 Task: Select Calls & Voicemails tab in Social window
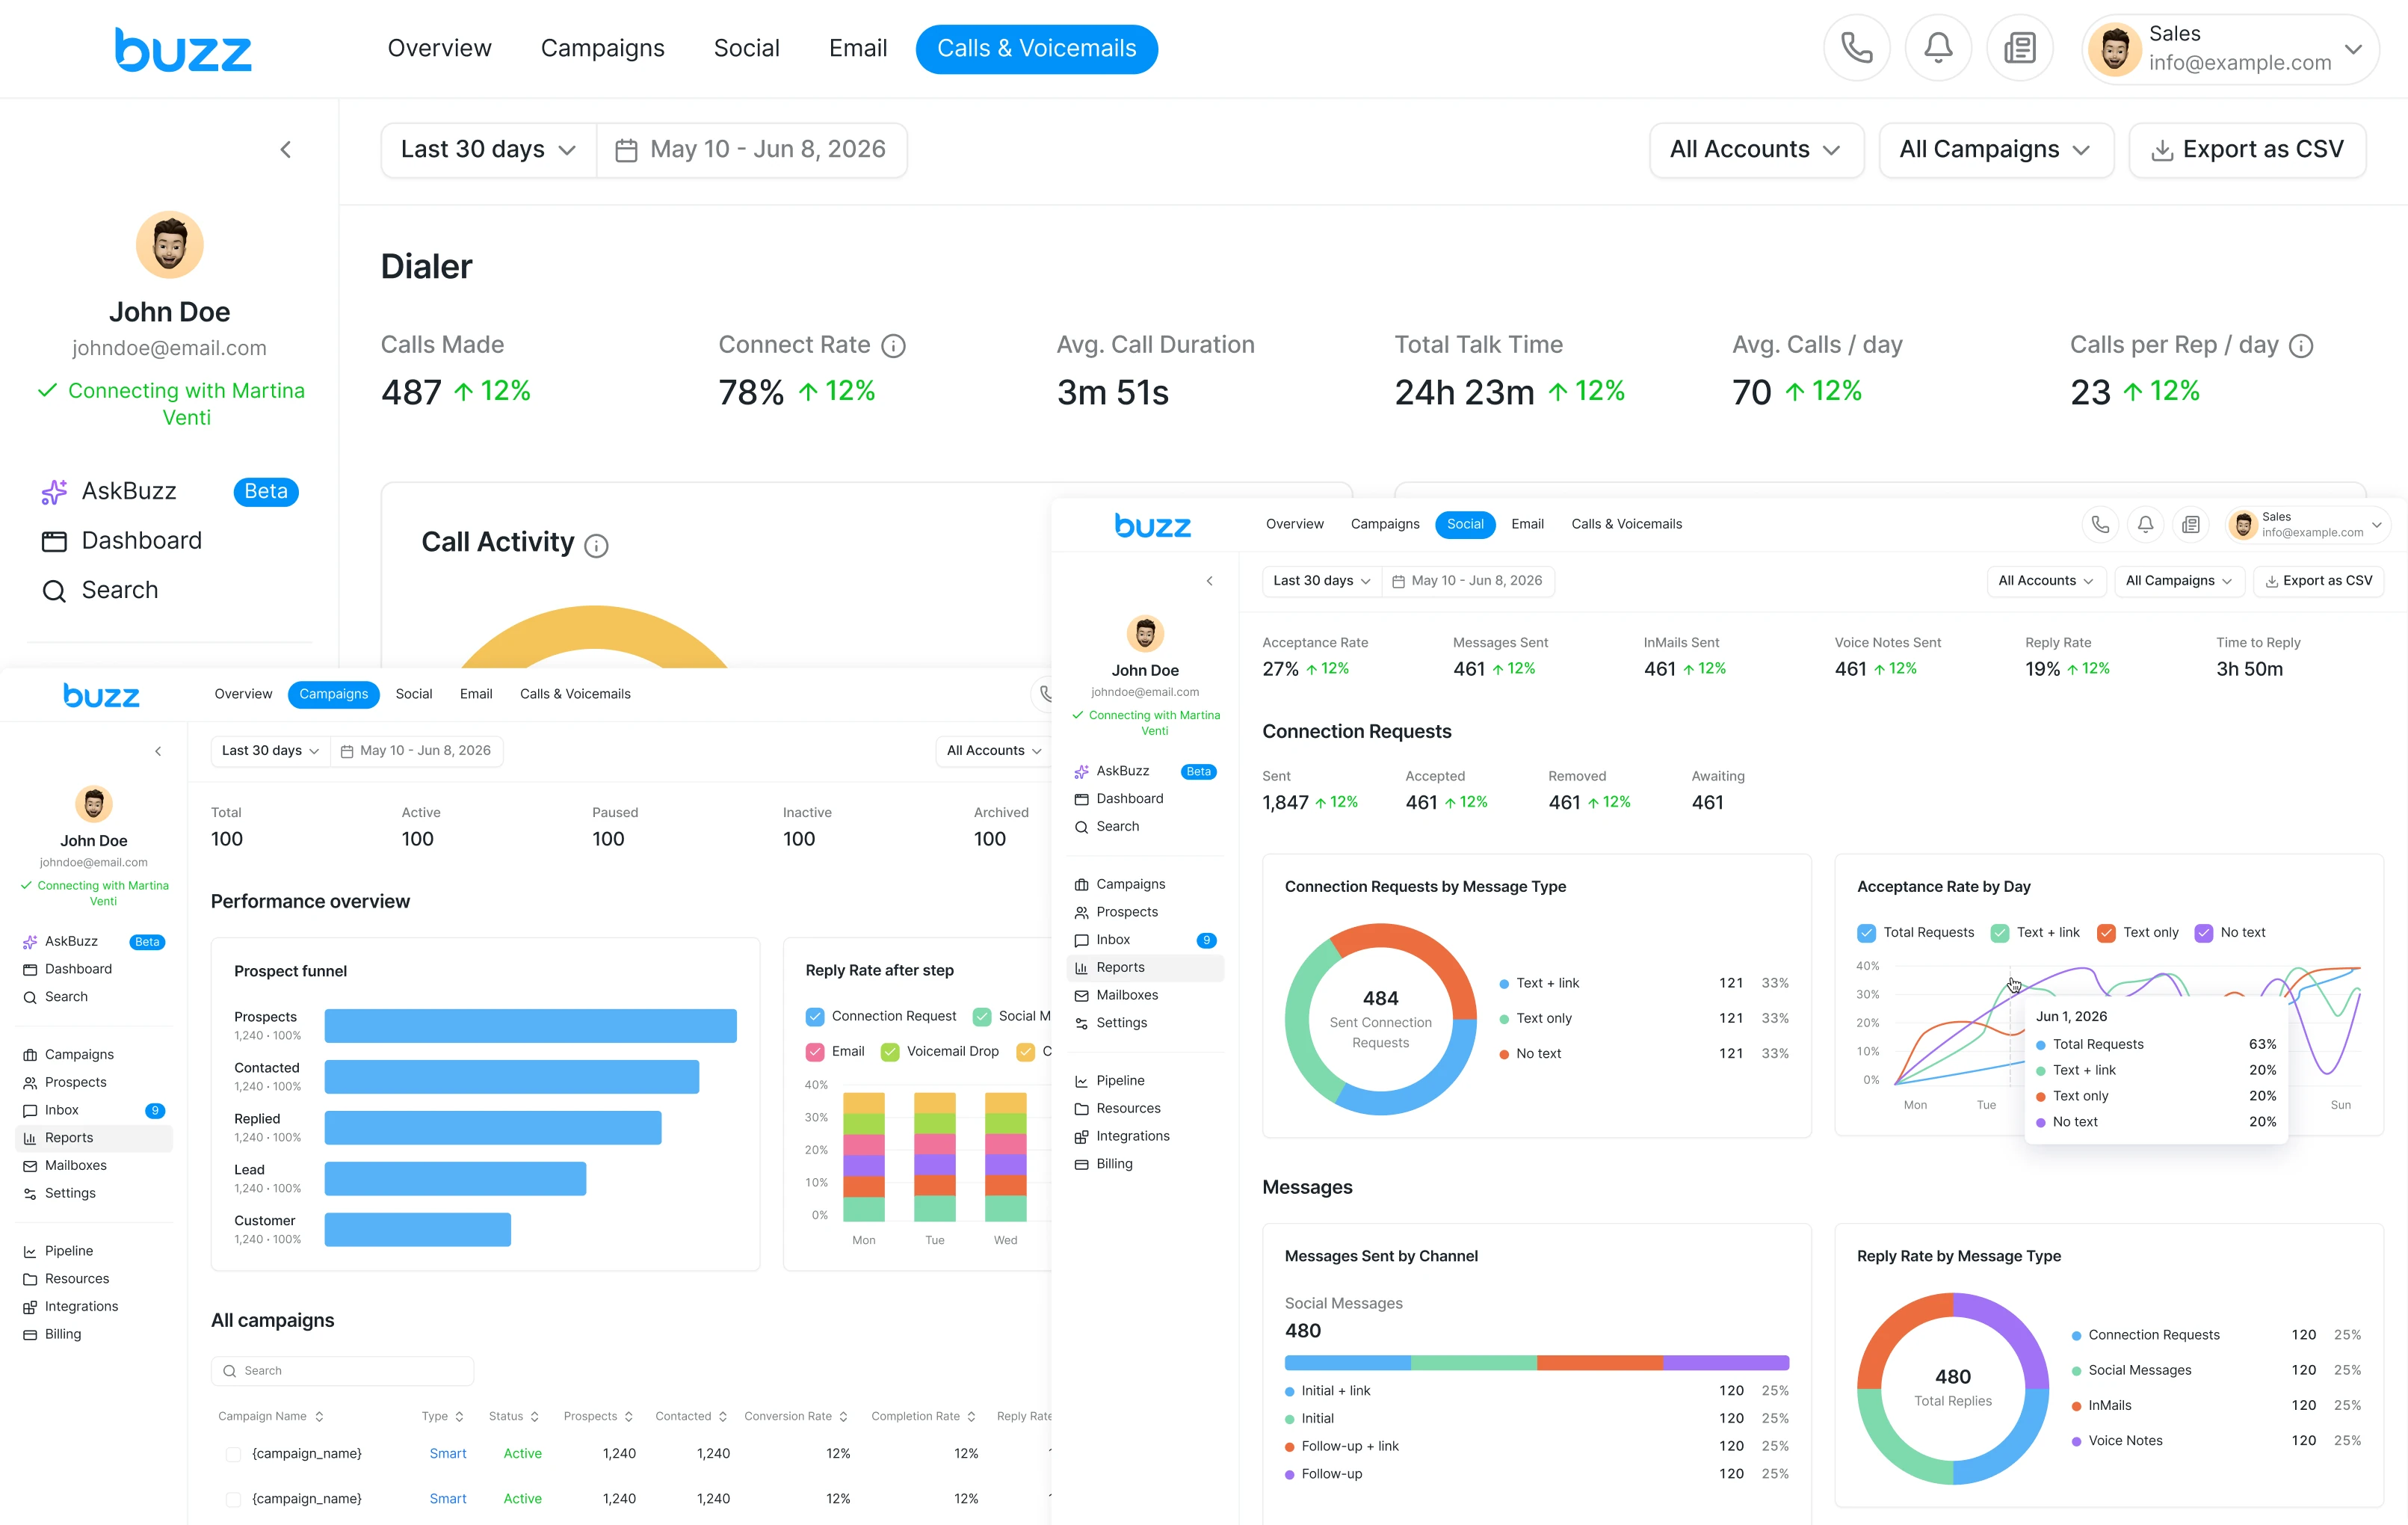(1626, 524)
